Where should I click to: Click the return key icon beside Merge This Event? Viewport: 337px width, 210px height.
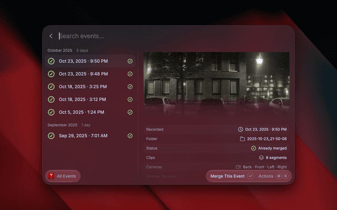pyautogui.click(x=250, y=176)
